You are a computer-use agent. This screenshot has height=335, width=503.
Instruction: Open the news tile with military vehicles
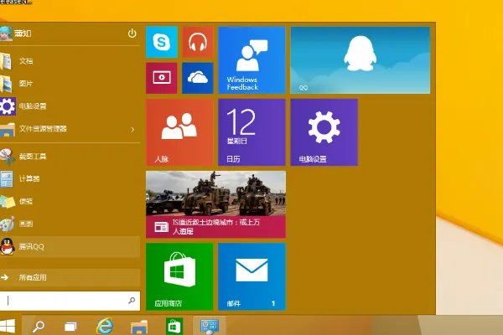[216, 204]
